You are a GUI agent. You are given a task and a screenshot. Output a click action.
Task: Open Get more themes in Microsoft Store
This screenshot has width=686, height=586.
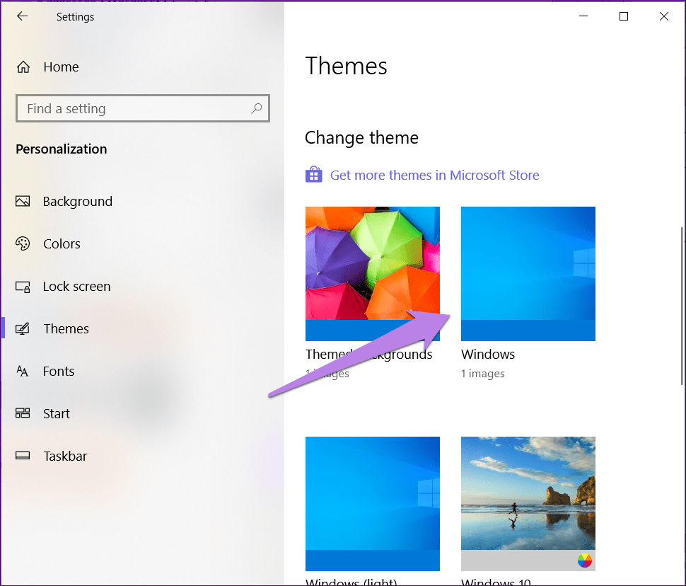click(434, 176)
